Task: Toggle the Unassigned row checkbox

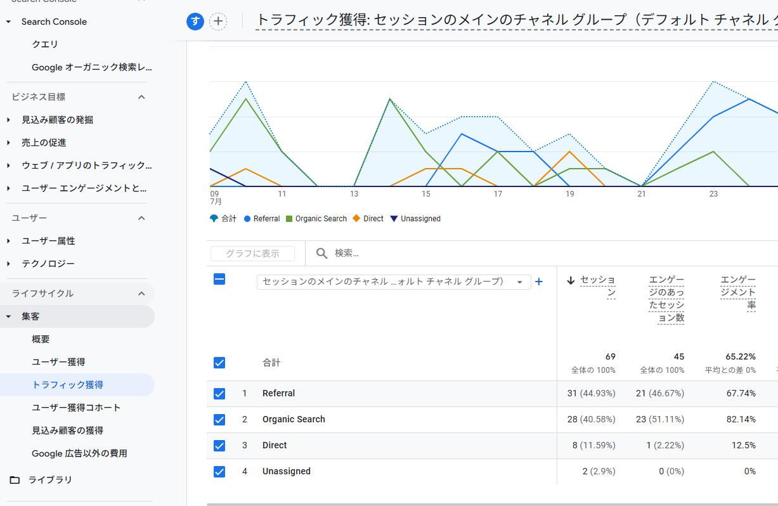Action: coord(219,472)
